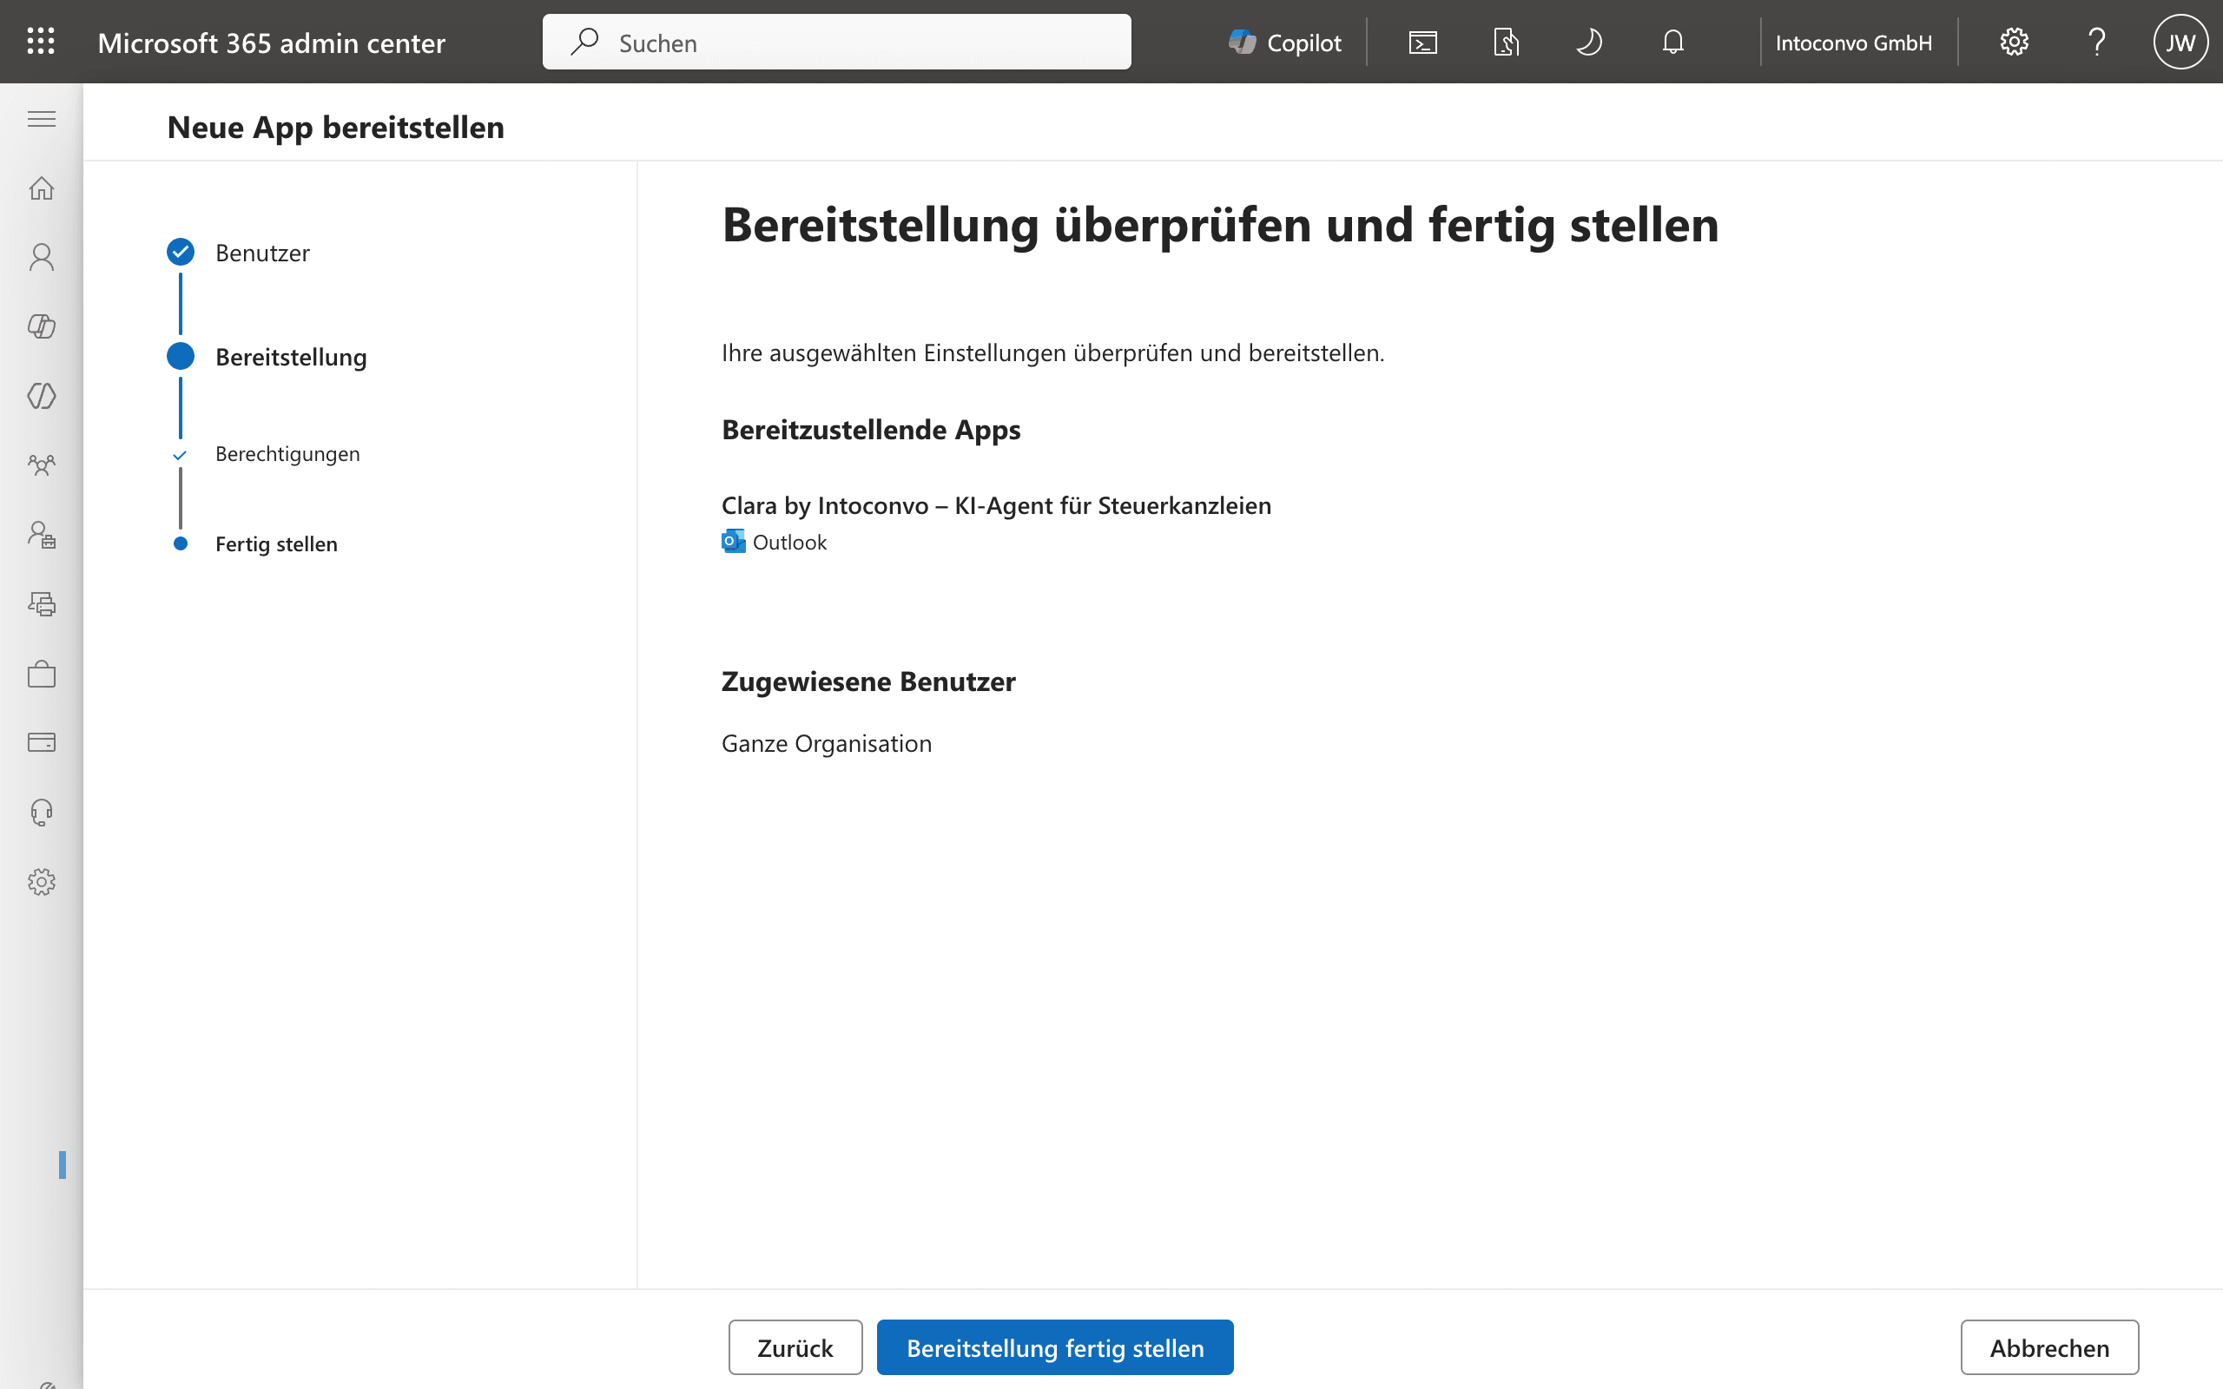
Task: Click the Abbrechen button
Action: tap(2048, 1346)
